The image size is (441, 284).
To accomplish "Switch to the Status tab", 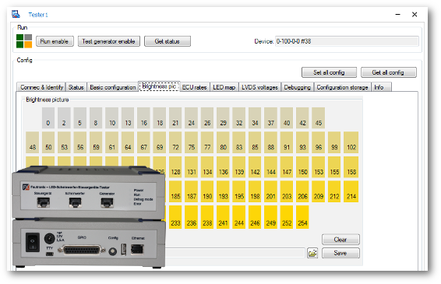I will point(76,87).
